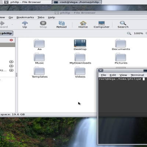Open the terminal Edit menu

point(113,75)
